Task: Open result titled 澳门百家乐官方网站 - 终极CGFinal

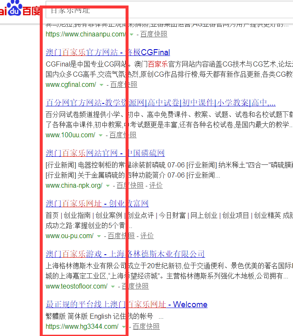Action: pos(108,52)
